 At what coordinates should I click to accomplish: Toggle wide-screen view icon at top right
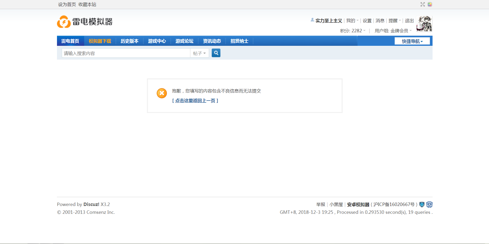423,4
